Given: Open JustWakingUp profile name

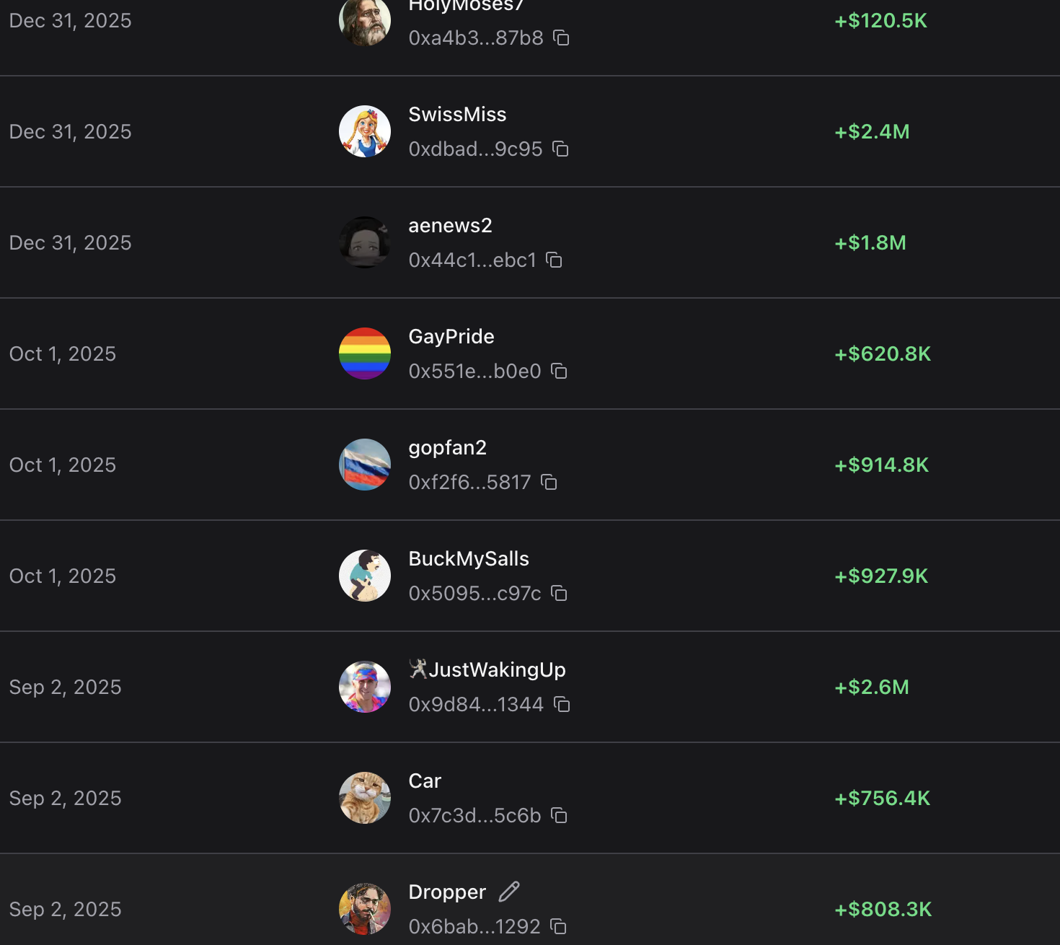Looking at the screenshot, I should click(497, 670).
